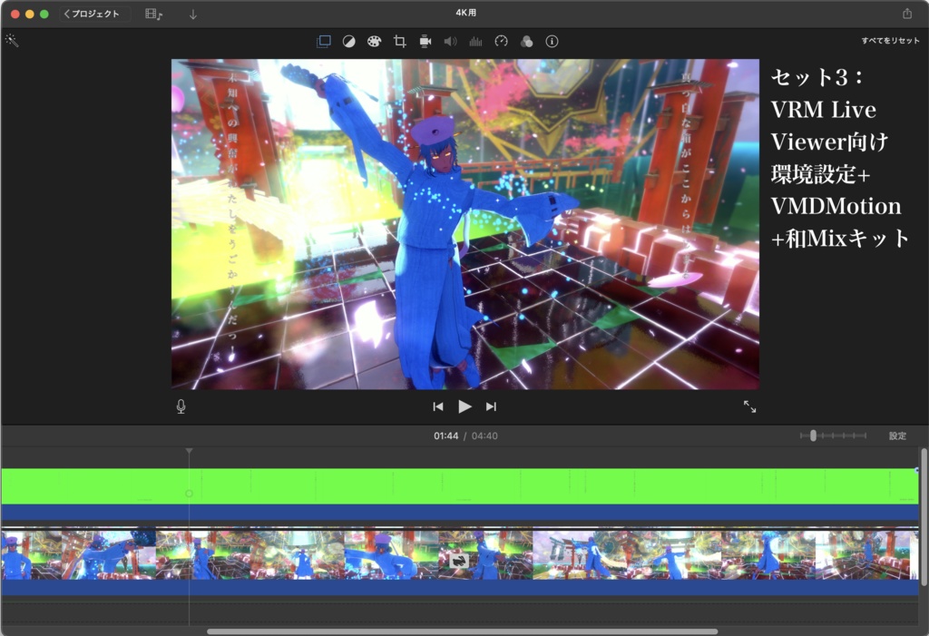Open the media and audio library button
929x636 pixels.
tap(154, 14)
